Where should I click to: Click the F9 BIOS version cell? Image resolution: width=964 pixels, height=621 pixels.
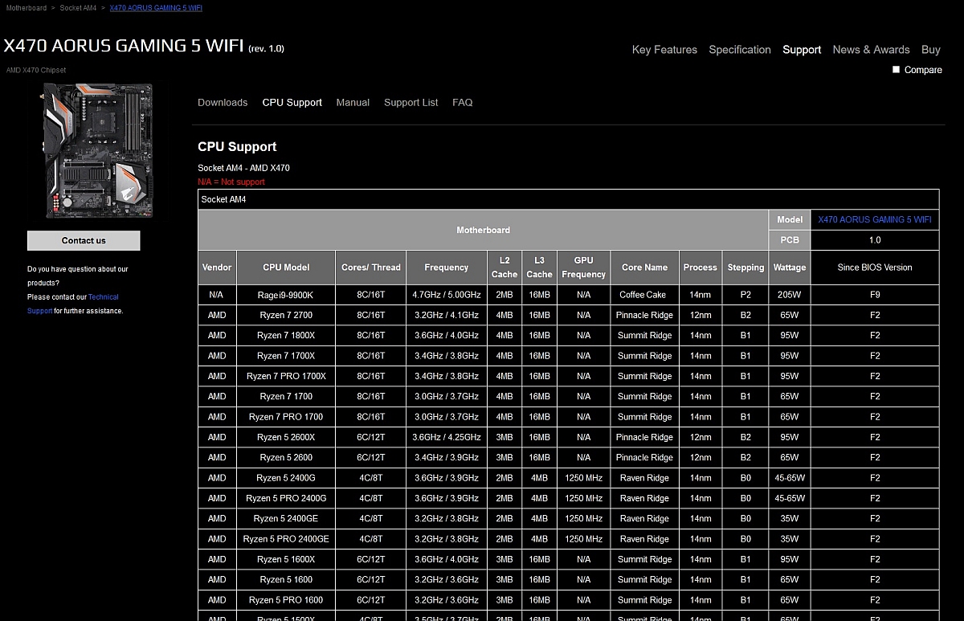point(875,295)
